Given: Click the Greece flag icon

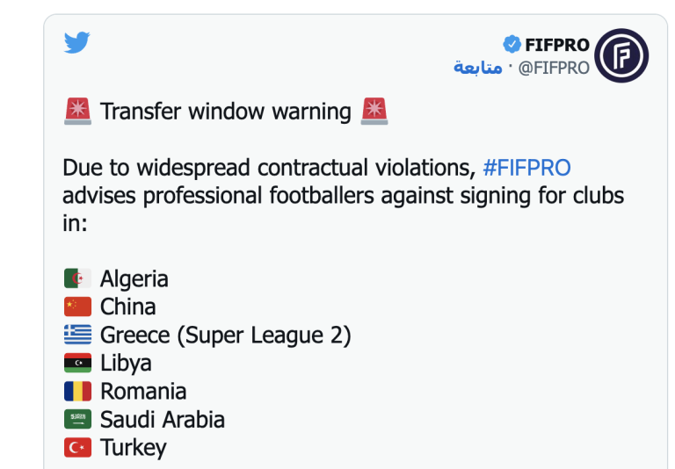Looking at the screenshot, I should pyautogui.click(x=77, y=335).
